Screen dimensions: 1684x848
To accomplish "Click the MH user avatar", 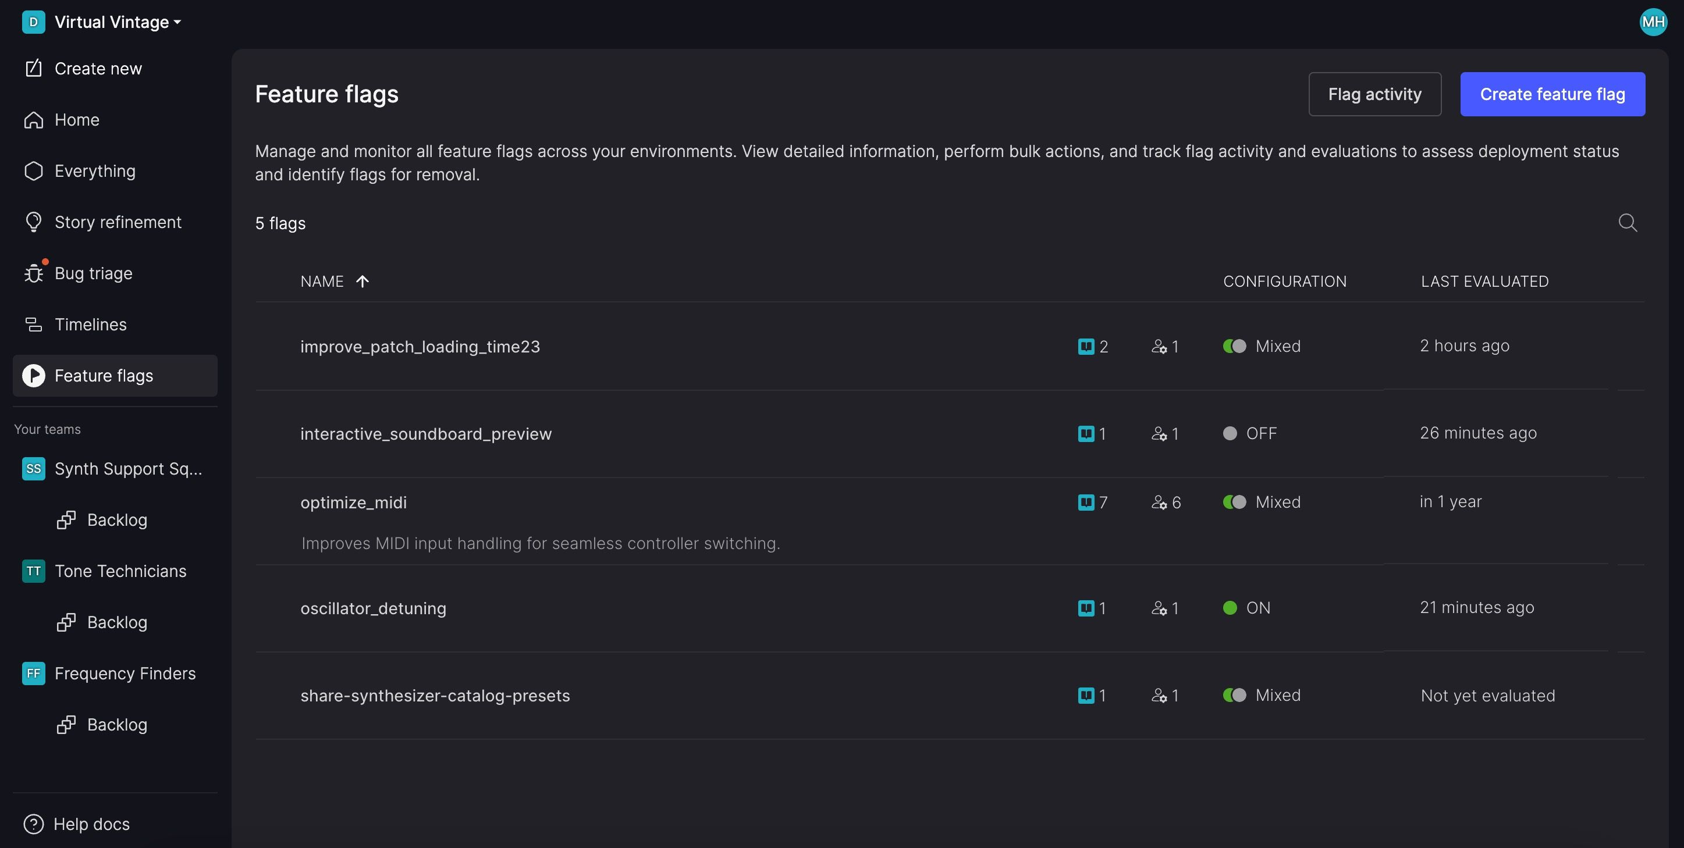I will click(1653, 22).
